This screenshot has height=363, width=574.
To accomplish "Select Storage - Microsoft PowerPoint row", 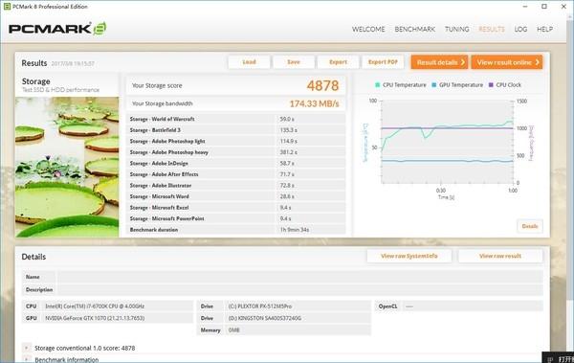I will coord(236,218).
